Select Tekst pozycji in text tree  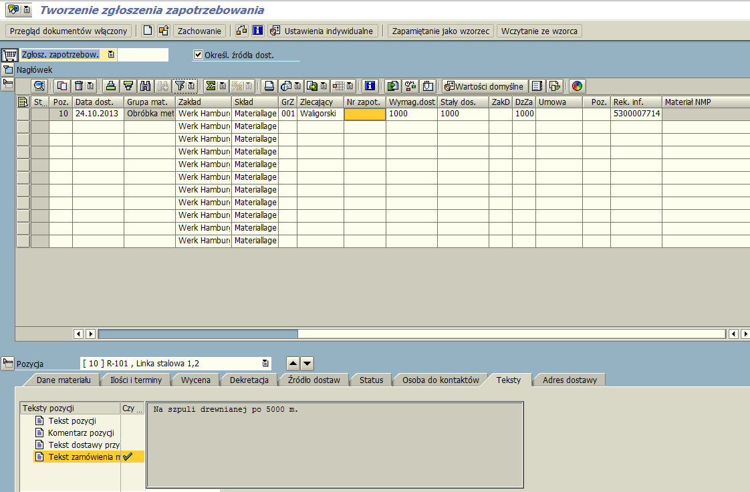coord(72,420)
